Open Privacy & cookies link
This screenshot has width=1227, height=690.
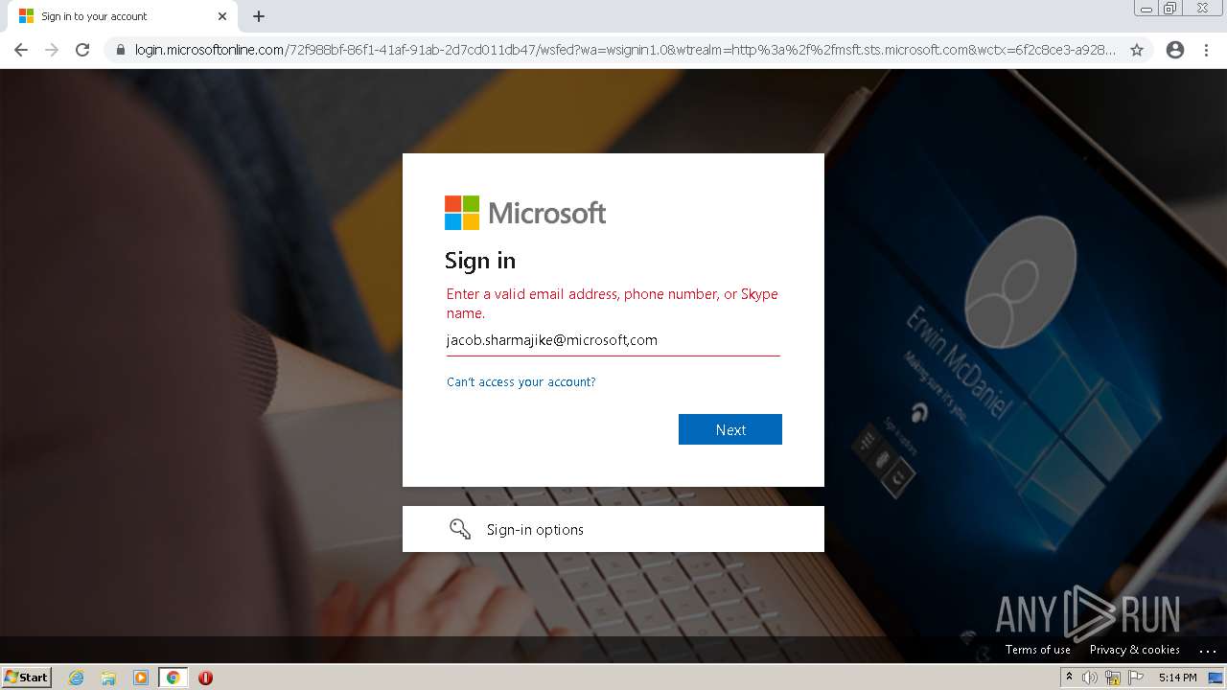pyautogui.click(x=1134, y=649)
